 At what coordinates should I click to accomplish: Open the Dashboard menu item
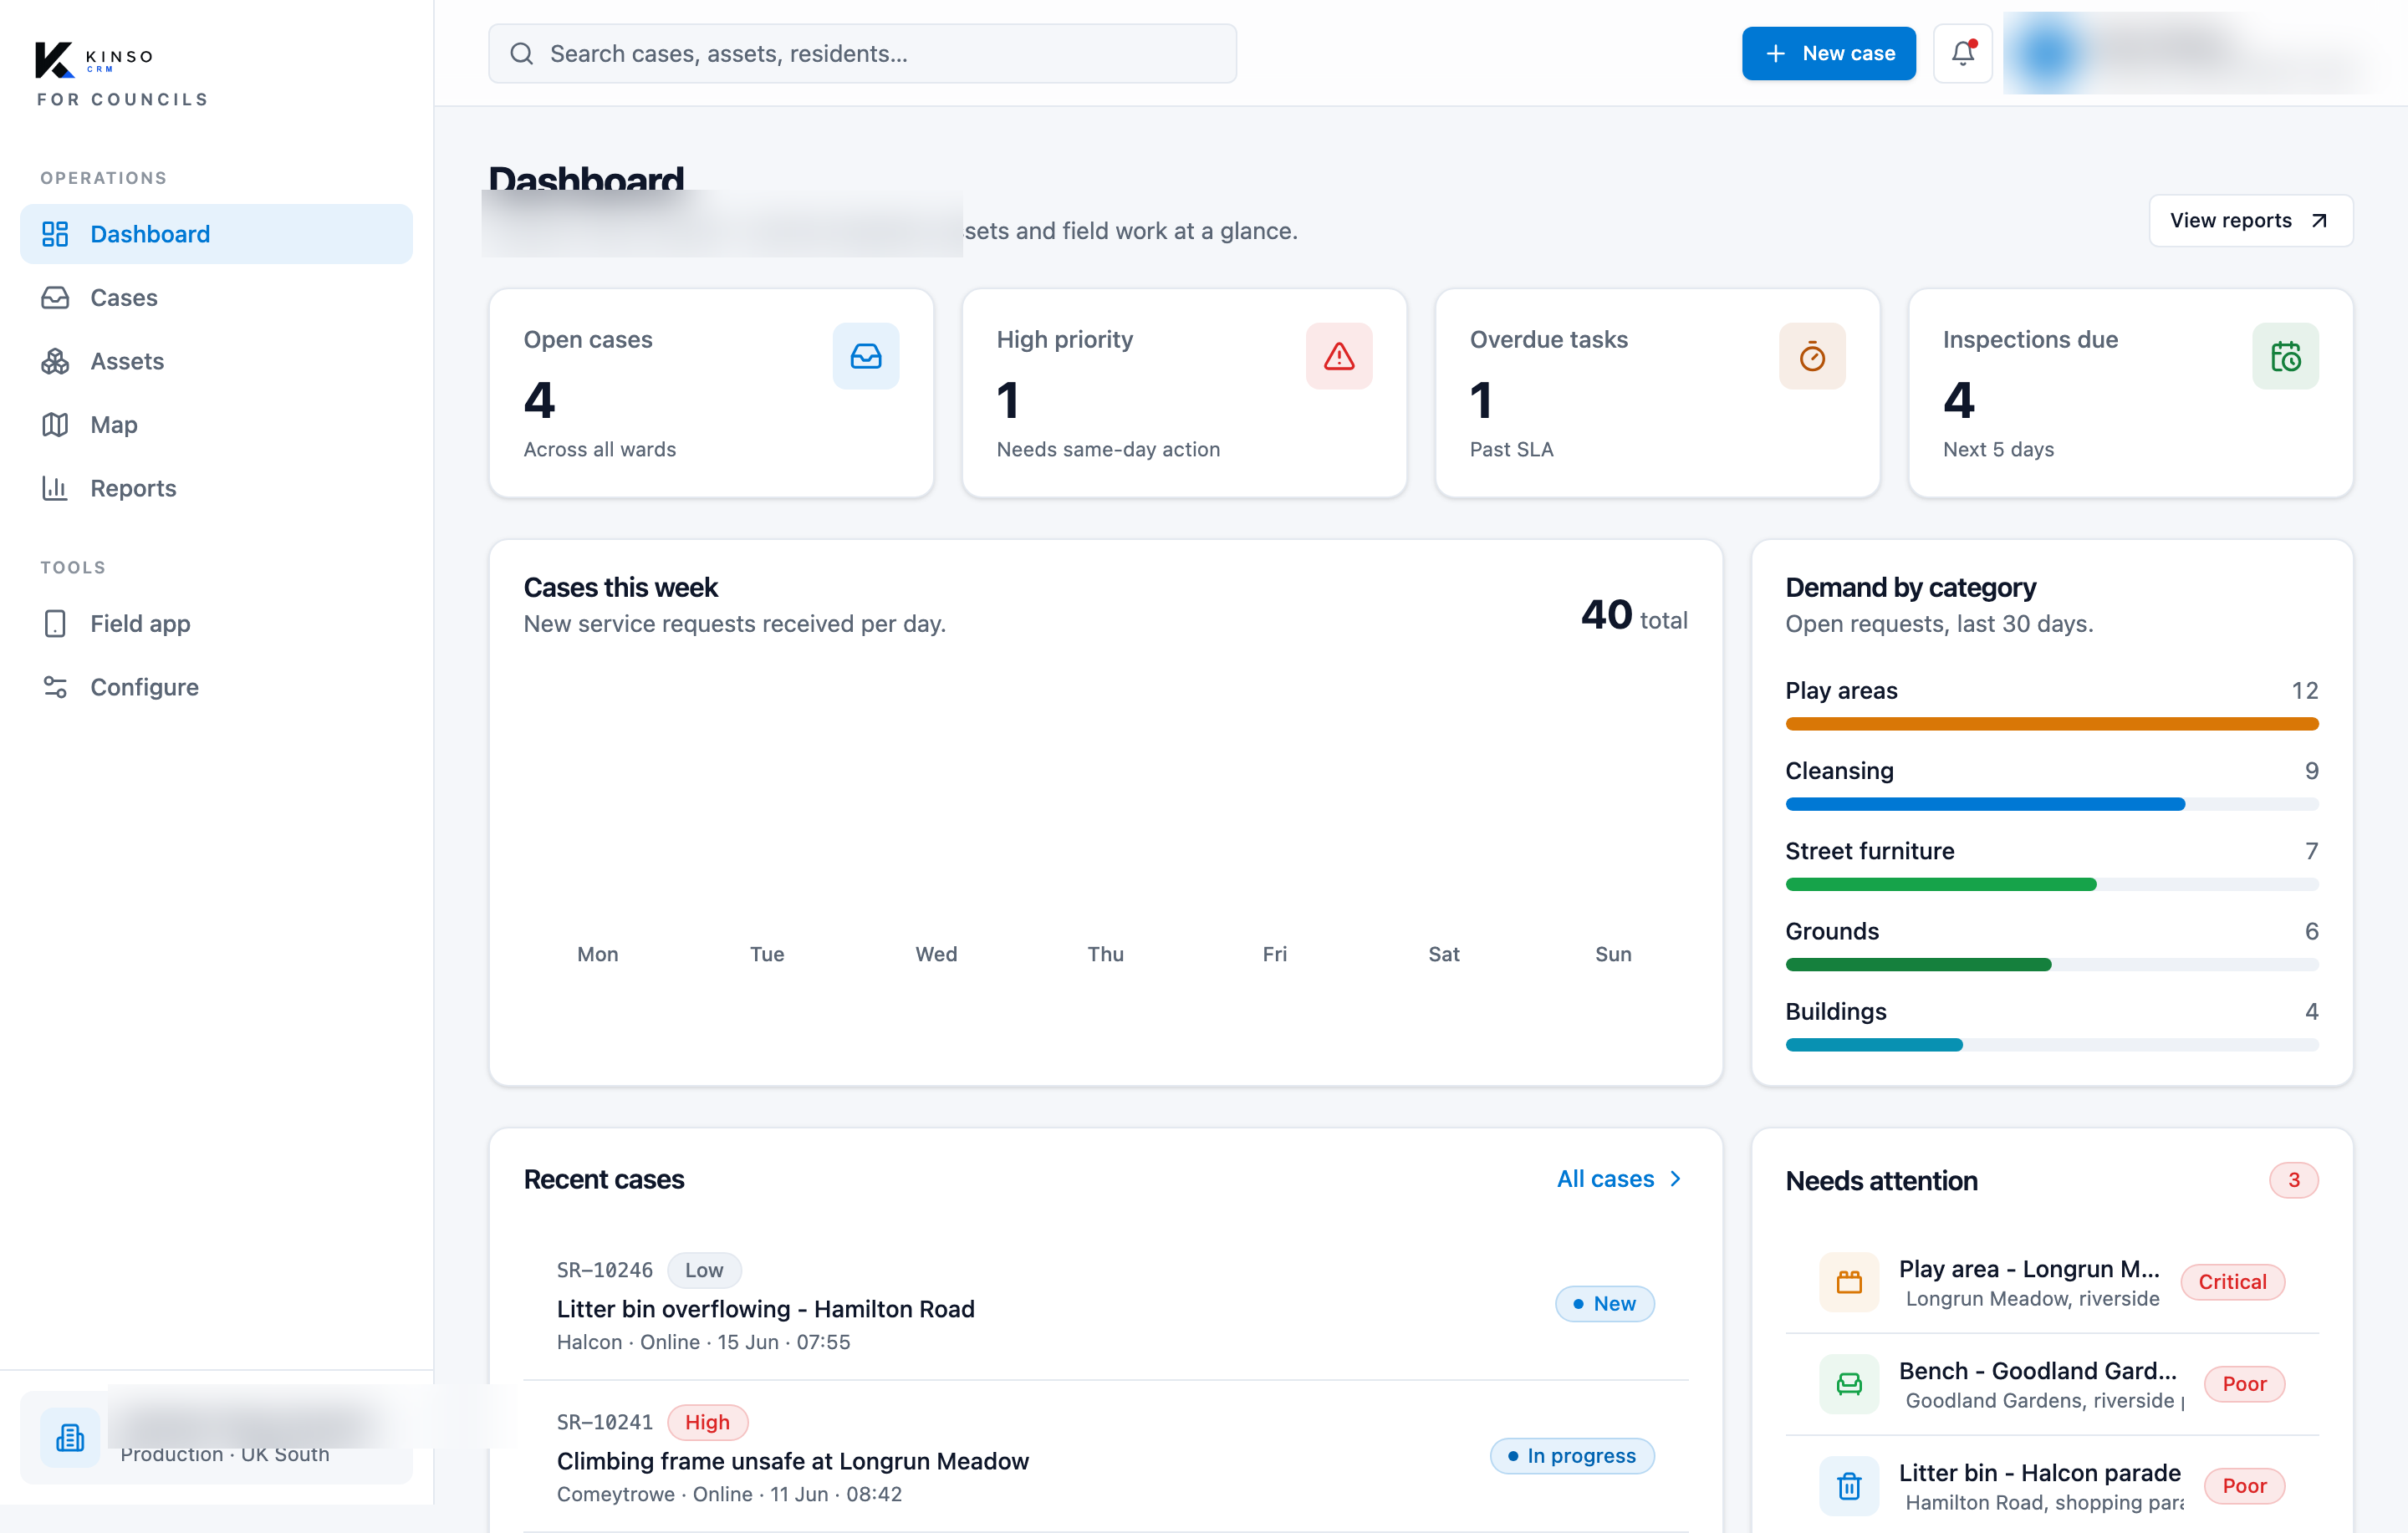coord(216,234)
